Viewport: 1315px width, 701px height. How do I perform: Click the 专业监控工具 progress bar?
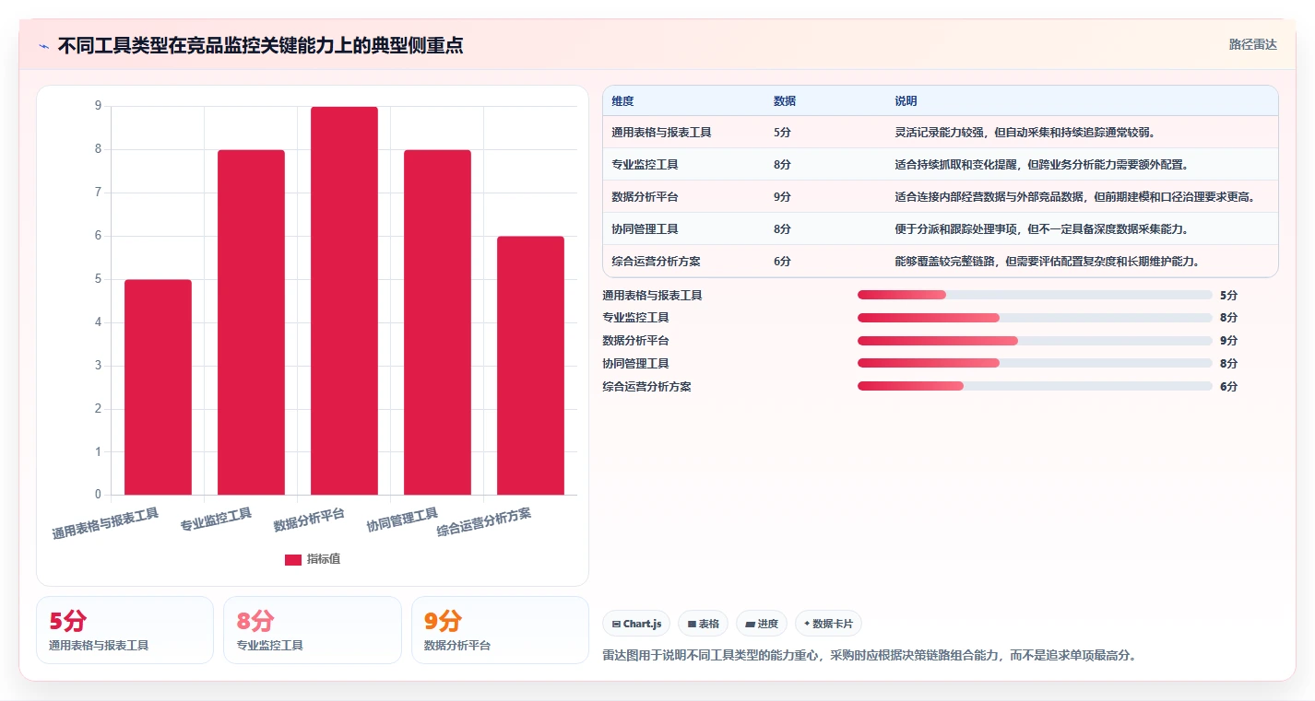[1035, 318]
